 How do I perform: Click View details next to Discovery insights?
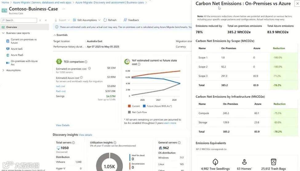(86, 135)
